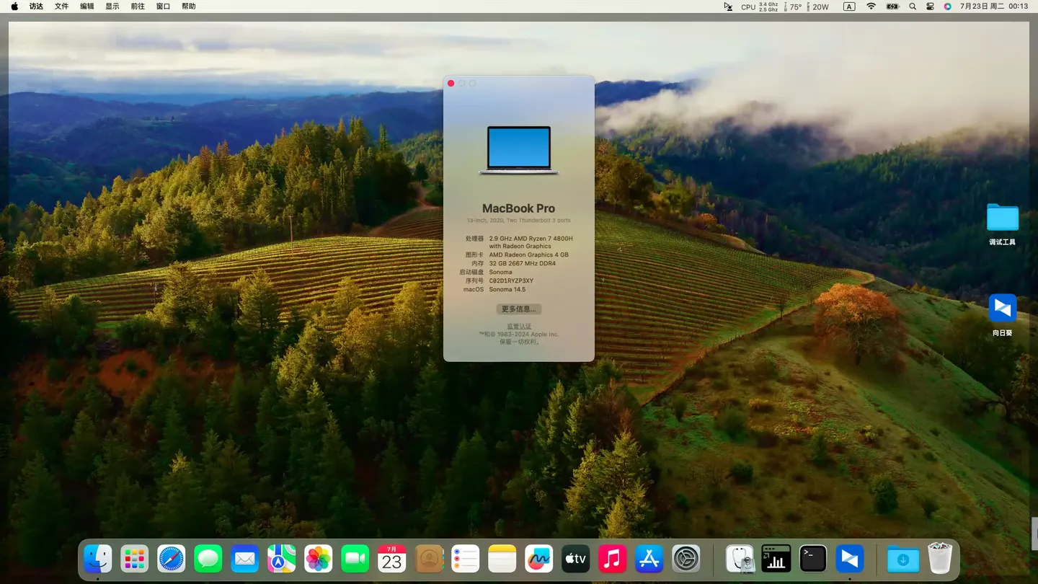Open System Settings gear in Dock
Screen dimensions: 1038x584
pyautogui.click(x=686, y=559)
